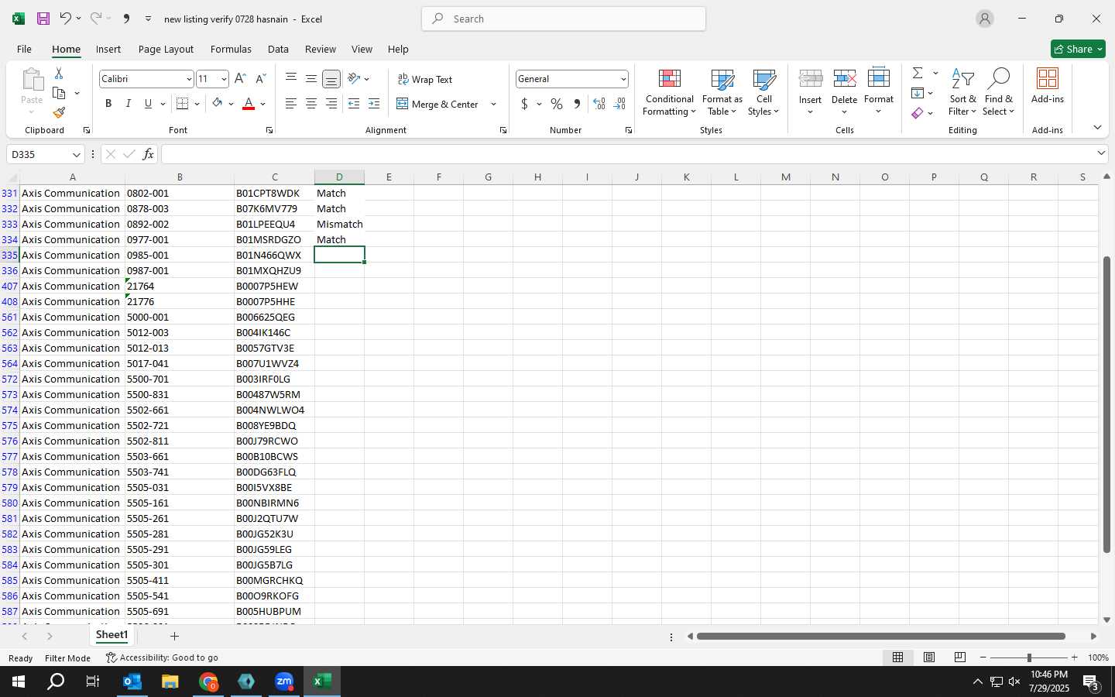1115x697 pixels.
Task: Apply the cell Borders icon
Action: coord(183,104)
